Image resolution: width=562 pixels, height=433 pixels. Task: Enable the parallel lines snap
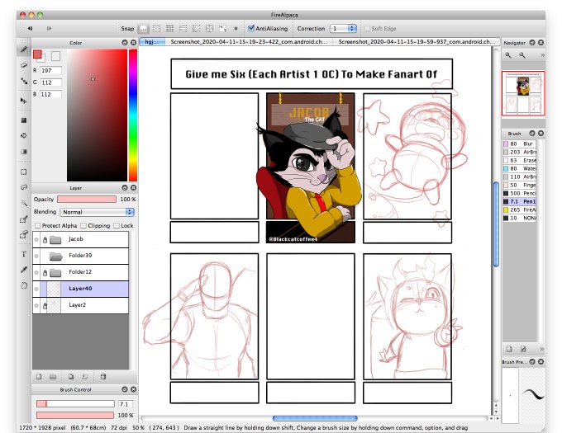coord(157,28)
